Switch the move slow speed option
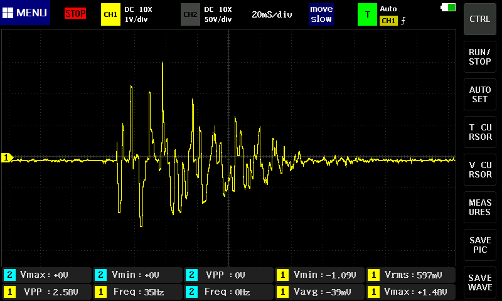The image size is (502, 301). (x=321, y=14)
